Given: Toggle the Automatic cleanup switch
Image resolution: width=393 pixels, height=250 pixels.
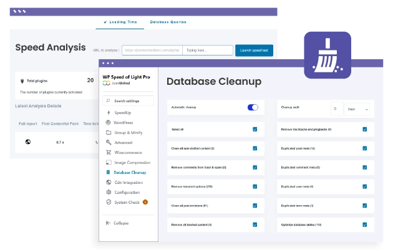Looking at the screenshot, I should pos(253,107).
